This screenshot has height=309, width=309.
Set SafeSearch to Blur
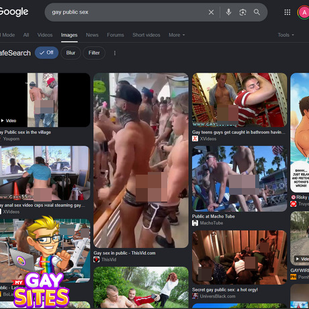(x=71, y=53)
